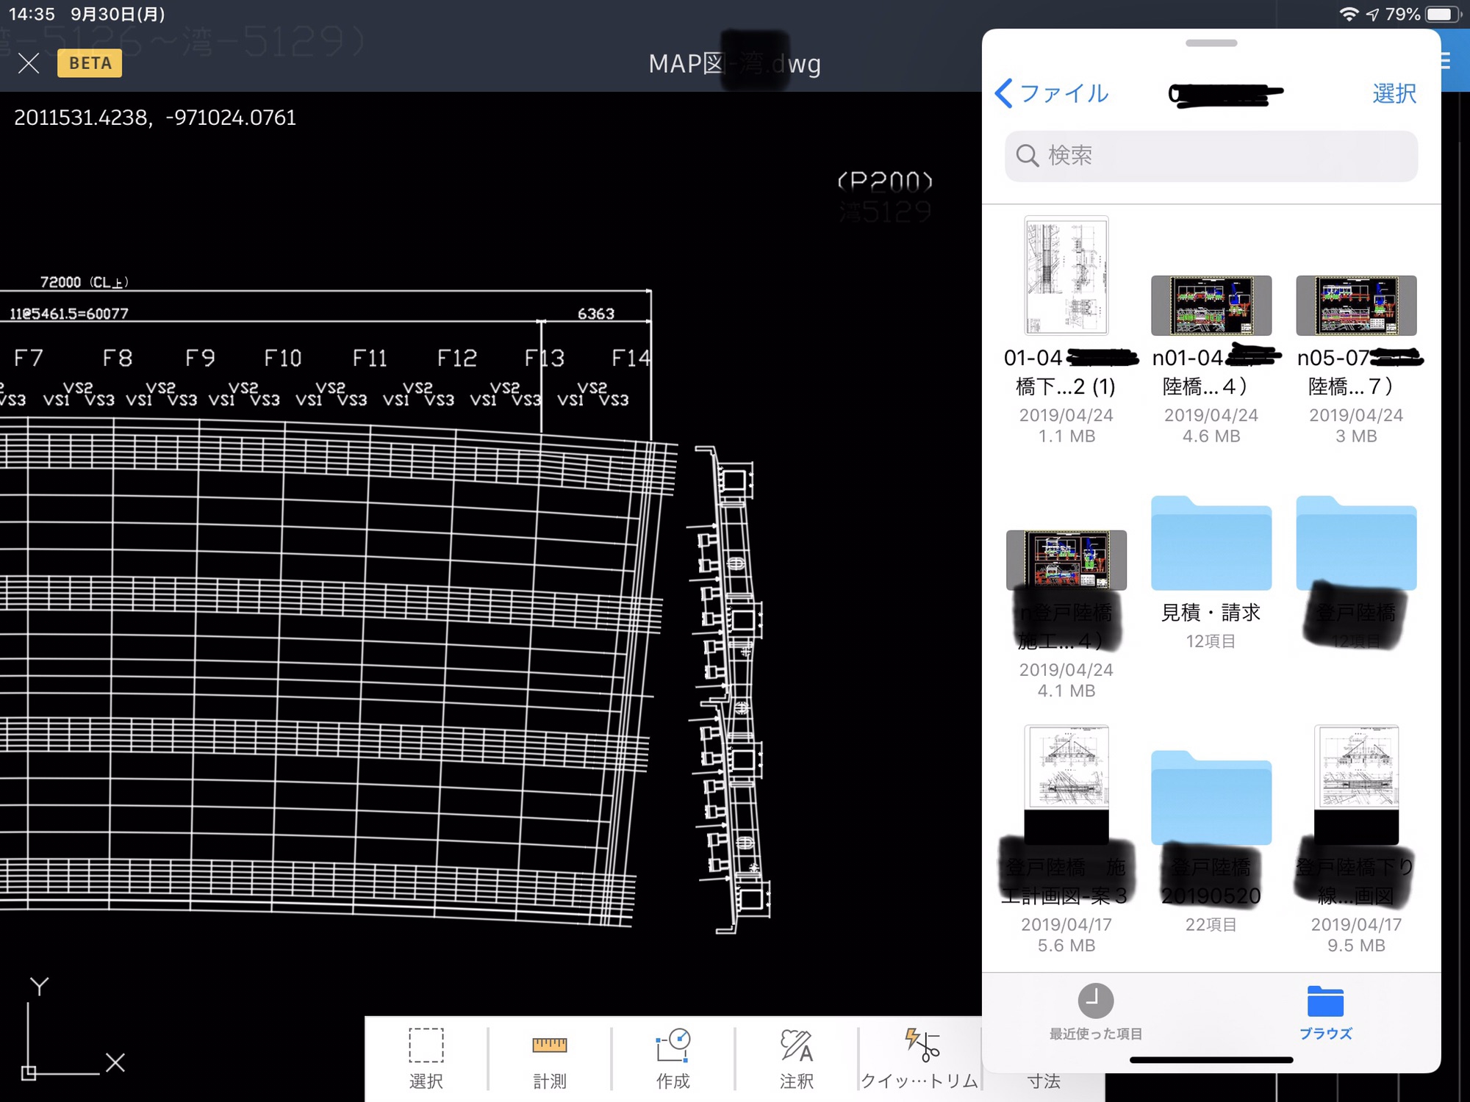Tap the MAP図 dwg file title
This screenshot has height=1102, width=1470.
pos(734,64)
